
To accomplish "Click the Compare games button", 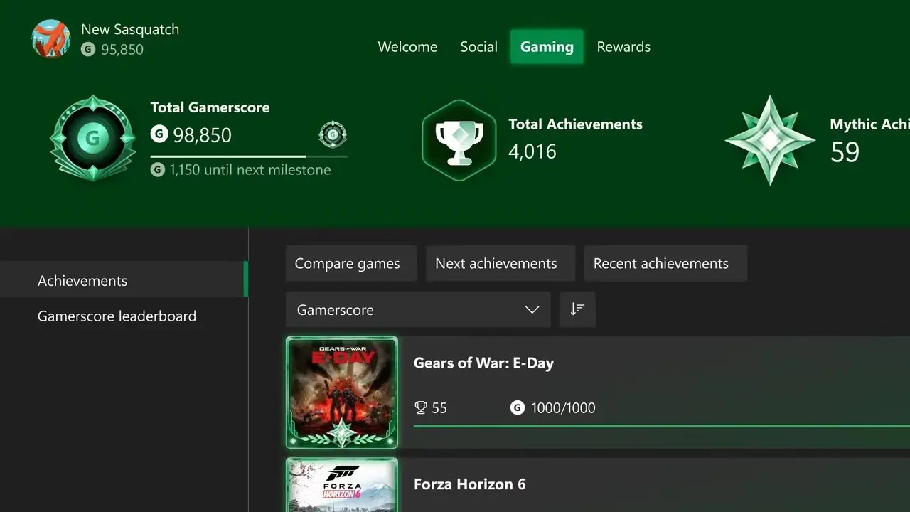I will coord(351,263).
